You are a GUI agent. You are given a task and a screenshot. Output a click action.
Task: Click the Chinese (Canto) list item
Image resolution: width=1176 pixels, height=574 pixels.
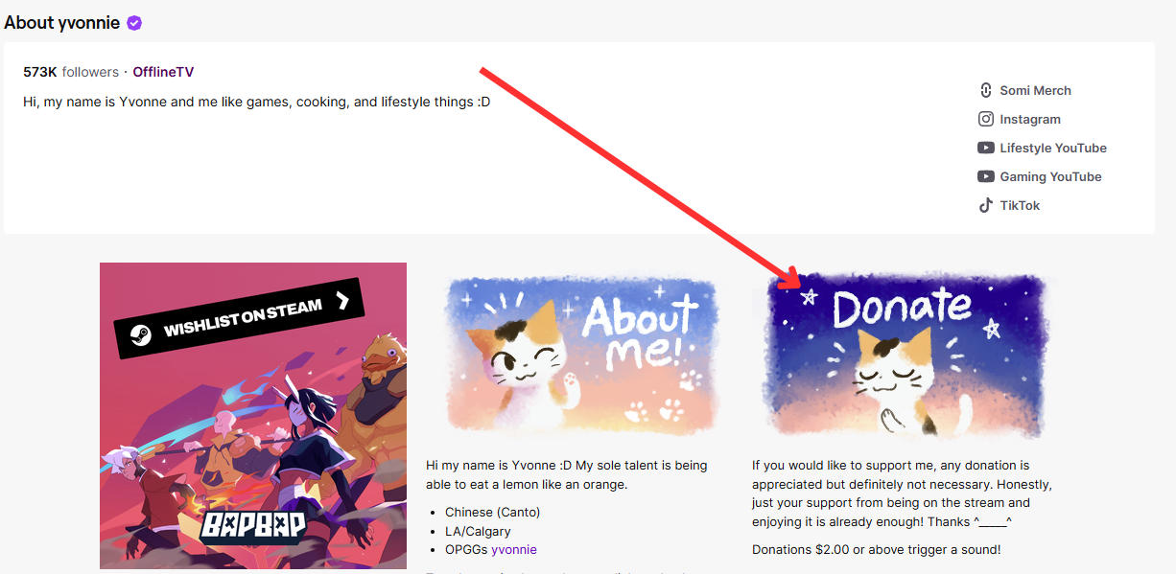point(492,513)
